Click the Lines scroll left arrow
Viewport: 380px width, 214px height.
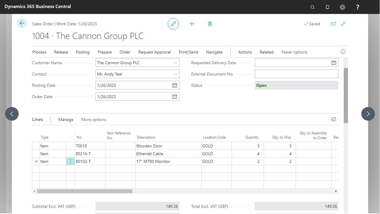34,191
